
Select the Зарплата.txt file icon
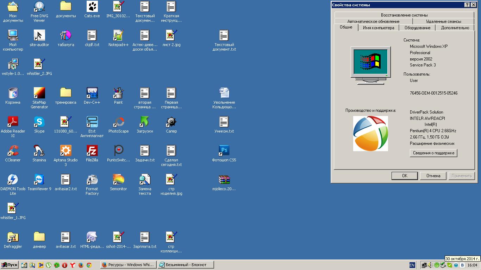click(x=145, y=240)
